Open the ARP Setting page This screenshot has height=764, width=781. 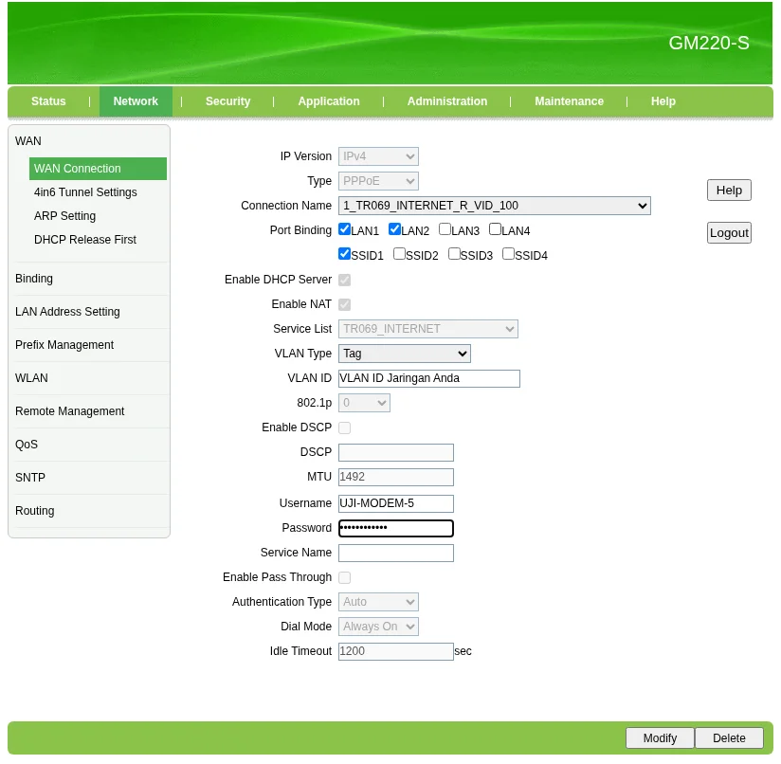pos(64,216)
